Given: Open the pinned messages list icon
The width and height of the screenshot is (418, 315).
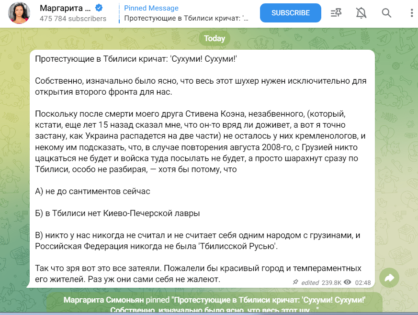Looking at the screenshot, I should [x=336, y=13].
